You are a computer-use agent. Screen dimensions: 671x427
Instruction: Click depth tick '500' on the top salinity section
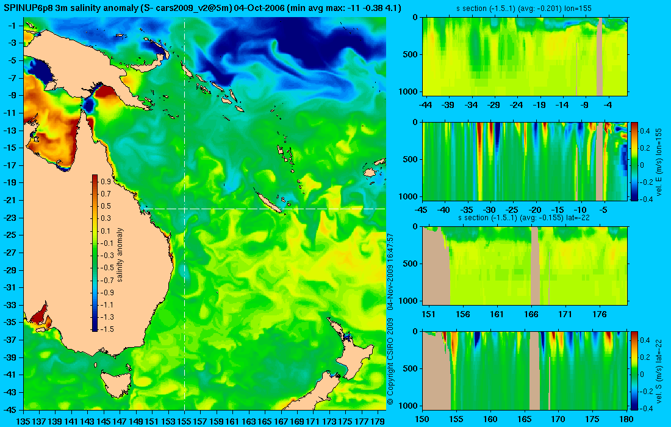(x=411, y=54)
